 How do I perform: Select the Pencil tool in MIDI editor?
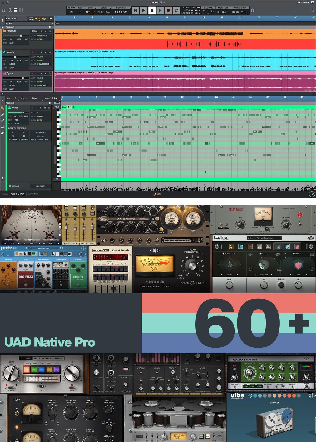[3, 115]
